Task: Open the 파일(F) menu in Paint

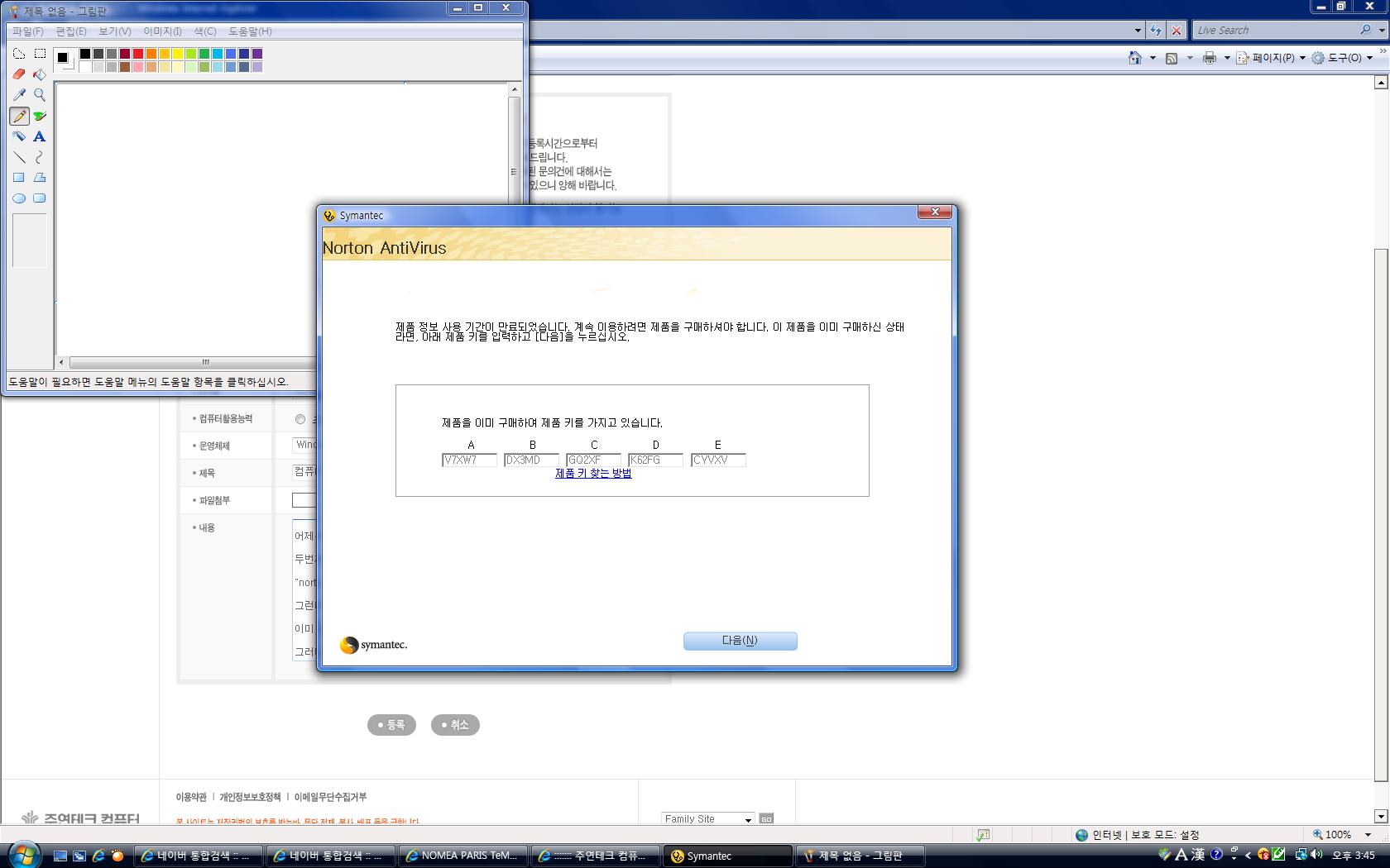Action: [x=27, y=31]
